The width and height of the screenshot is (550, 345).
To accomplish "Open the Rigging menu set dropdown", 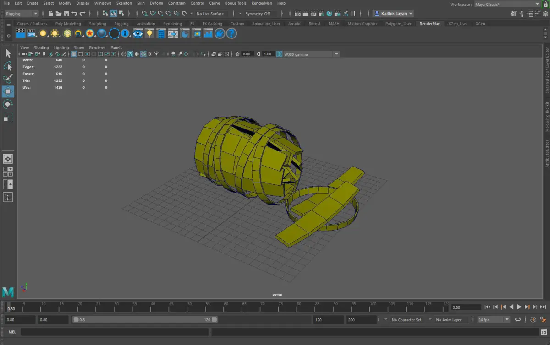I will [x=22, y=14].
